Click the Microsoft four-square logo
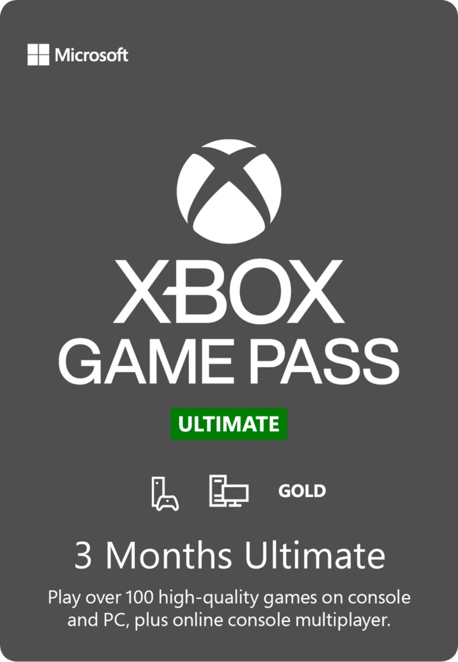This screenshot has height=662, width=458. pos(38,55)
